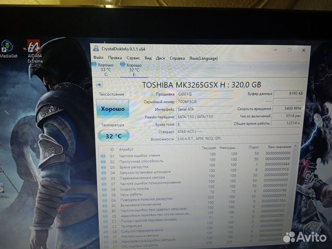Screen dimensions: 332x249
Task: Open the Вид menu
Action: click(148, 58)
